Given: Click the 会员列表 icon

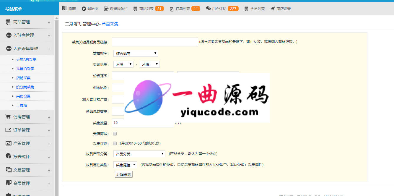Looking at the screenshot, I should click(x=246, y=9).
